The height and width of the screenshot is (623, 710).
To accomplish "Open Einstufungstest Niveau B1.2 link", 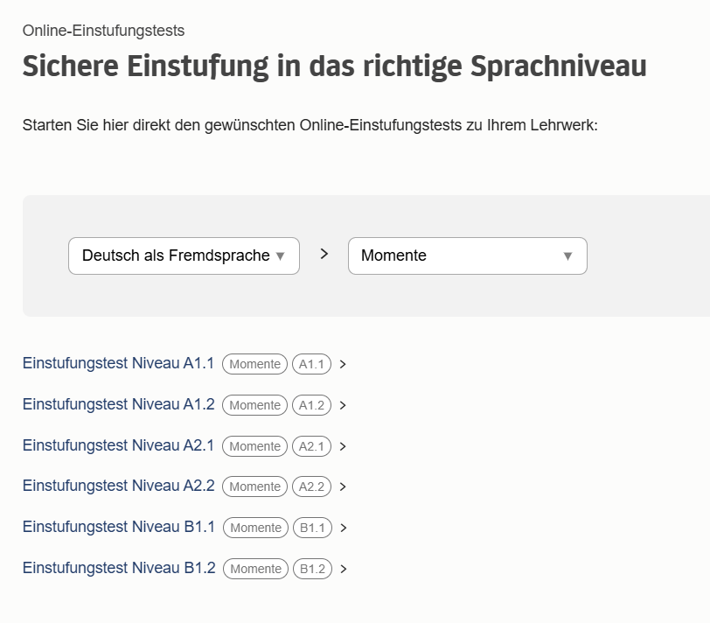I will 119,568.
